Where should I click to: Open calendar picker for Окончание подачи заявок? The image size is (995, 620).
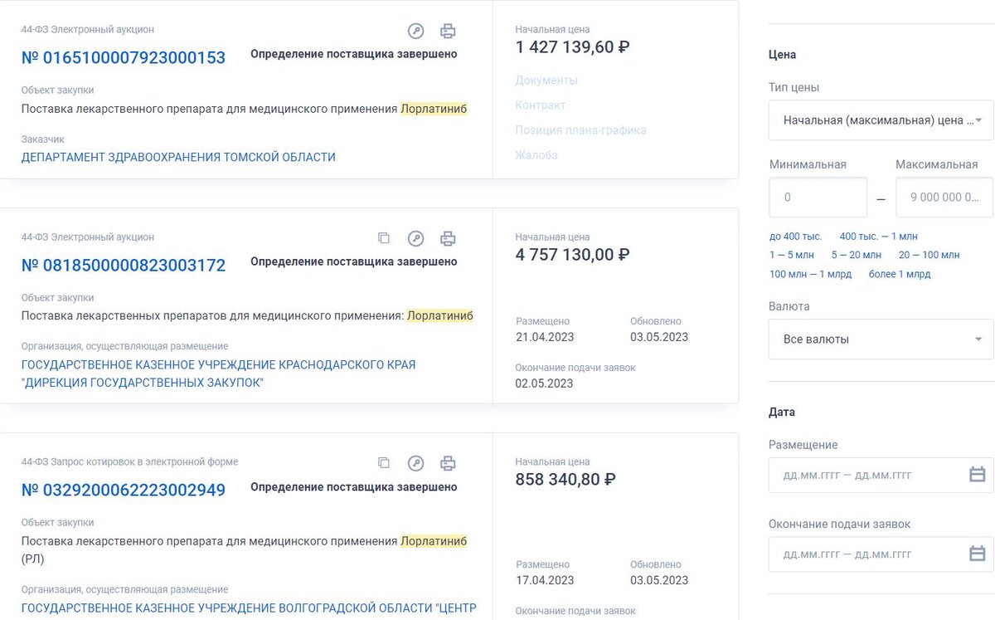[975, 554]
